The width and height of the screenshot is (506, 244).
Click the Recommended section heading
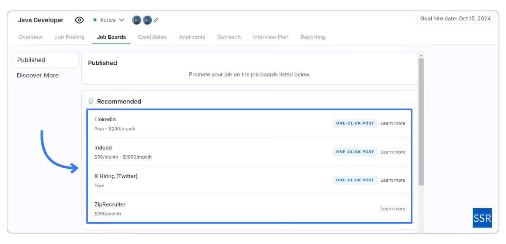[119, 101]
